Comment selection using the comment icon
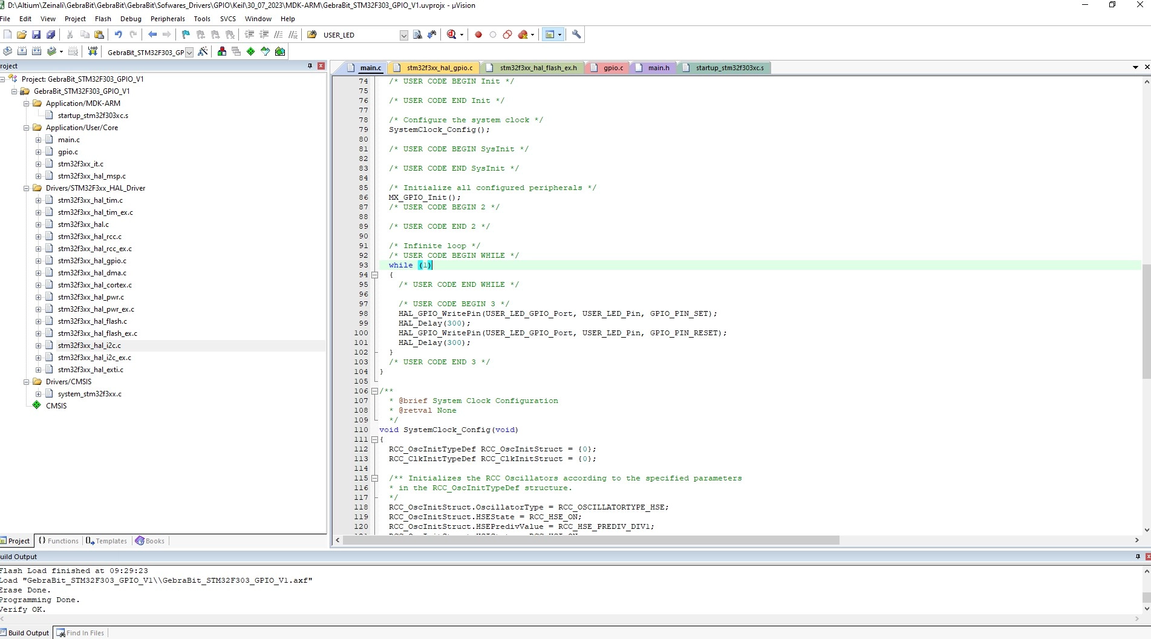The height and width of the screenshot is (639, 1151). coord(278,34)
